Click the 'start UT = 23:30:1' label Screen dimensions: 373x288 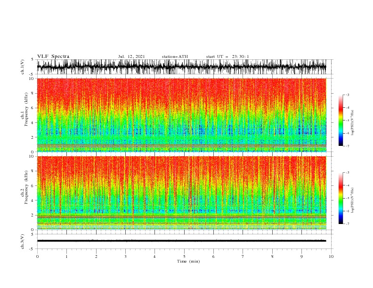click(227, 56)
